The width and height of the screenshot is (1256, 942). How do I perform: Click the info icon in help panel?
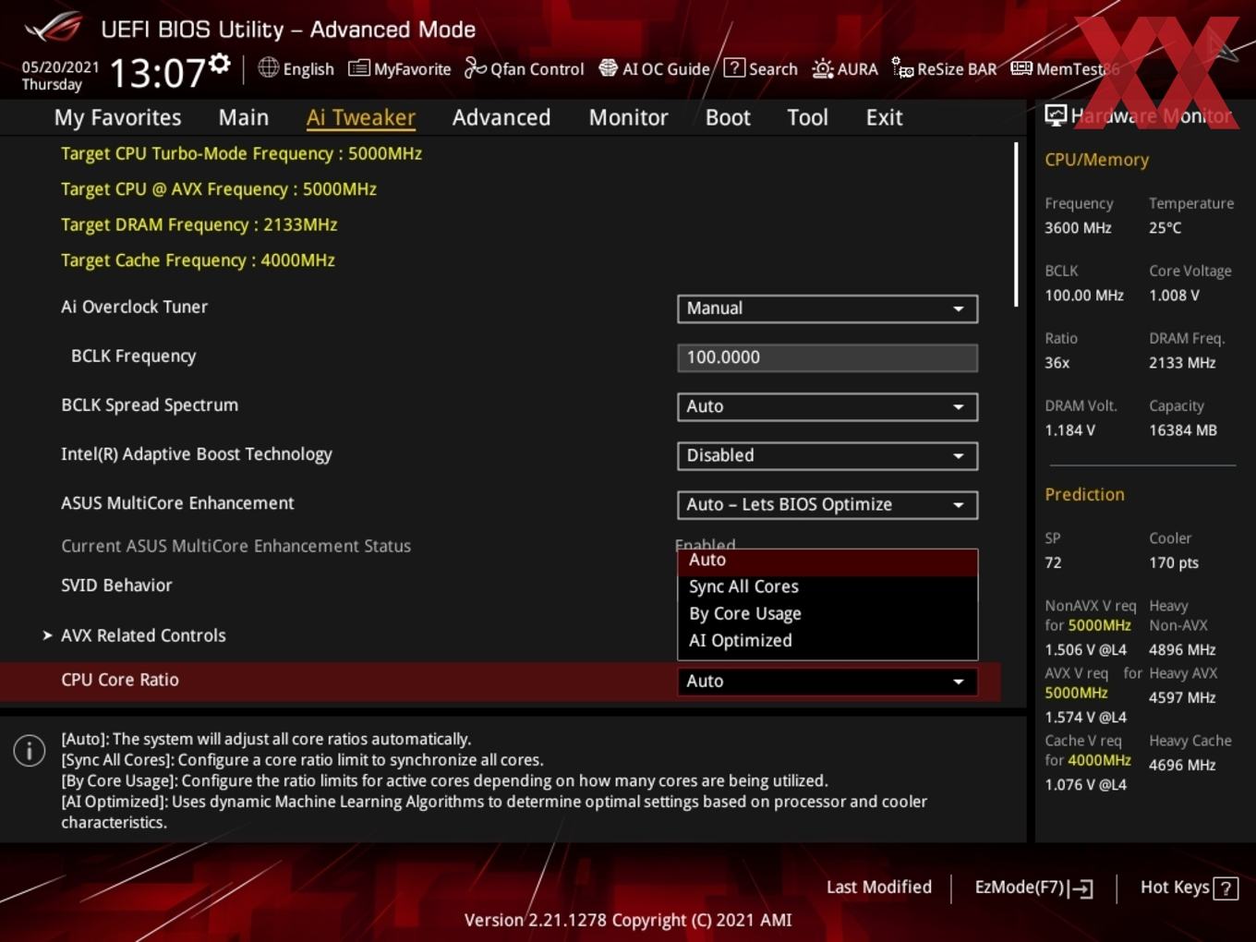point(30,751)
